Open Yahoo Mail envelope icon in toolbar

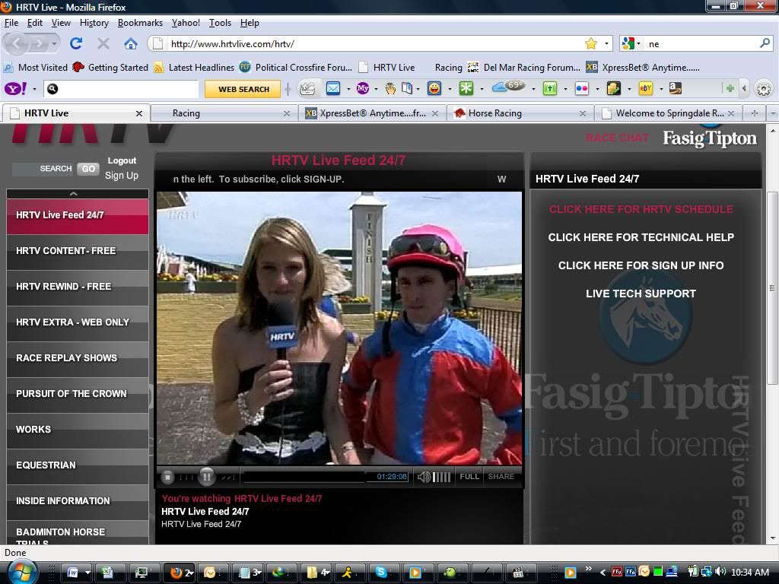tap(333, 88)
